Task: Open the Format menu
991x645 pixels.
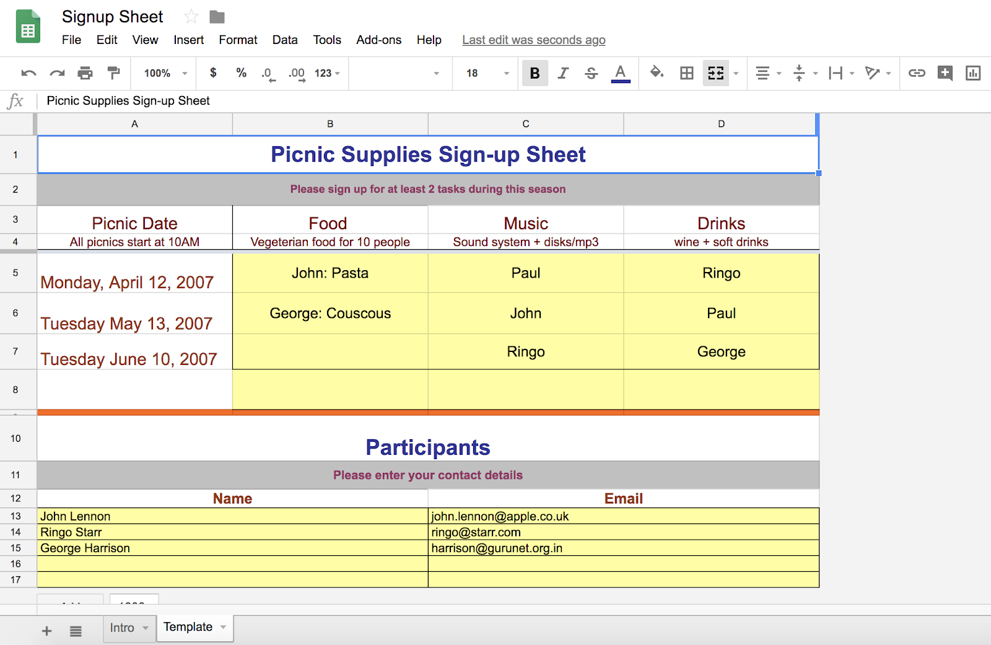Action: pyautogui.click(x=238, y=40)
